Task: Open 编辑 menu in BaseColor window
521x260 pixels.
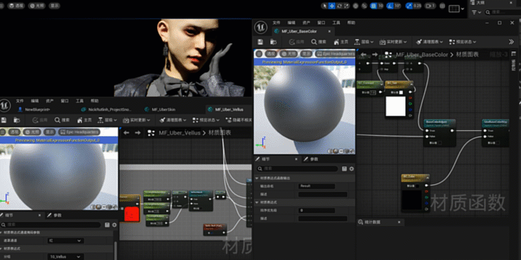Action: tap(291, 23)
